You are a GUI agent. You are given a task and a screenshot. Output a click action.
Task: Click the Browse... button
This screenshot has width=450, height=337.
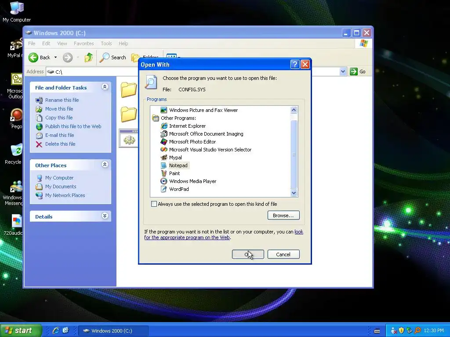283,215
